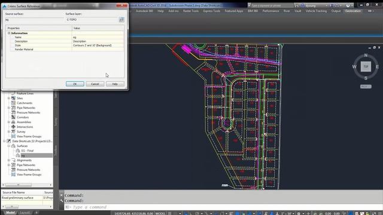
Task: Expand the lower Pipe Networks node
Action: [x=9, y=165]
